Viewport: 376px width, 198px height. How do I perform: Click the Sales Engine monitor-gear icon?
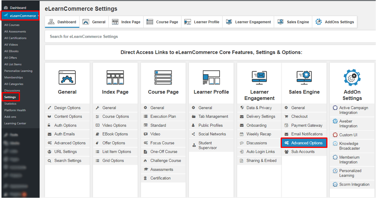point(304,77)
